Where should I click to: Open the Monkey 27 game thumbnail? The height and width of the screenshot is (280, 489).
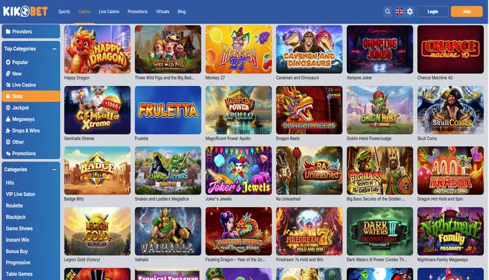(239, 49)
